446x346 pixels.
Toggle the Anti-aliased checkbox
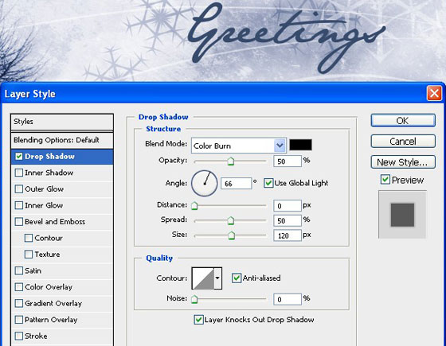tap(237, 278)
